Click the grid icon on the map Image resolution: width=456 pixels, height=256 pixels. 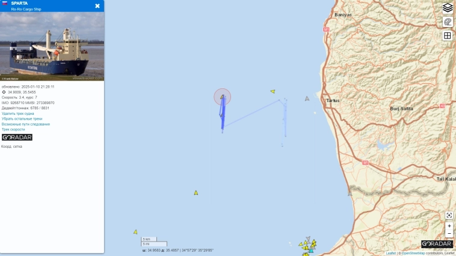[447, 35]
